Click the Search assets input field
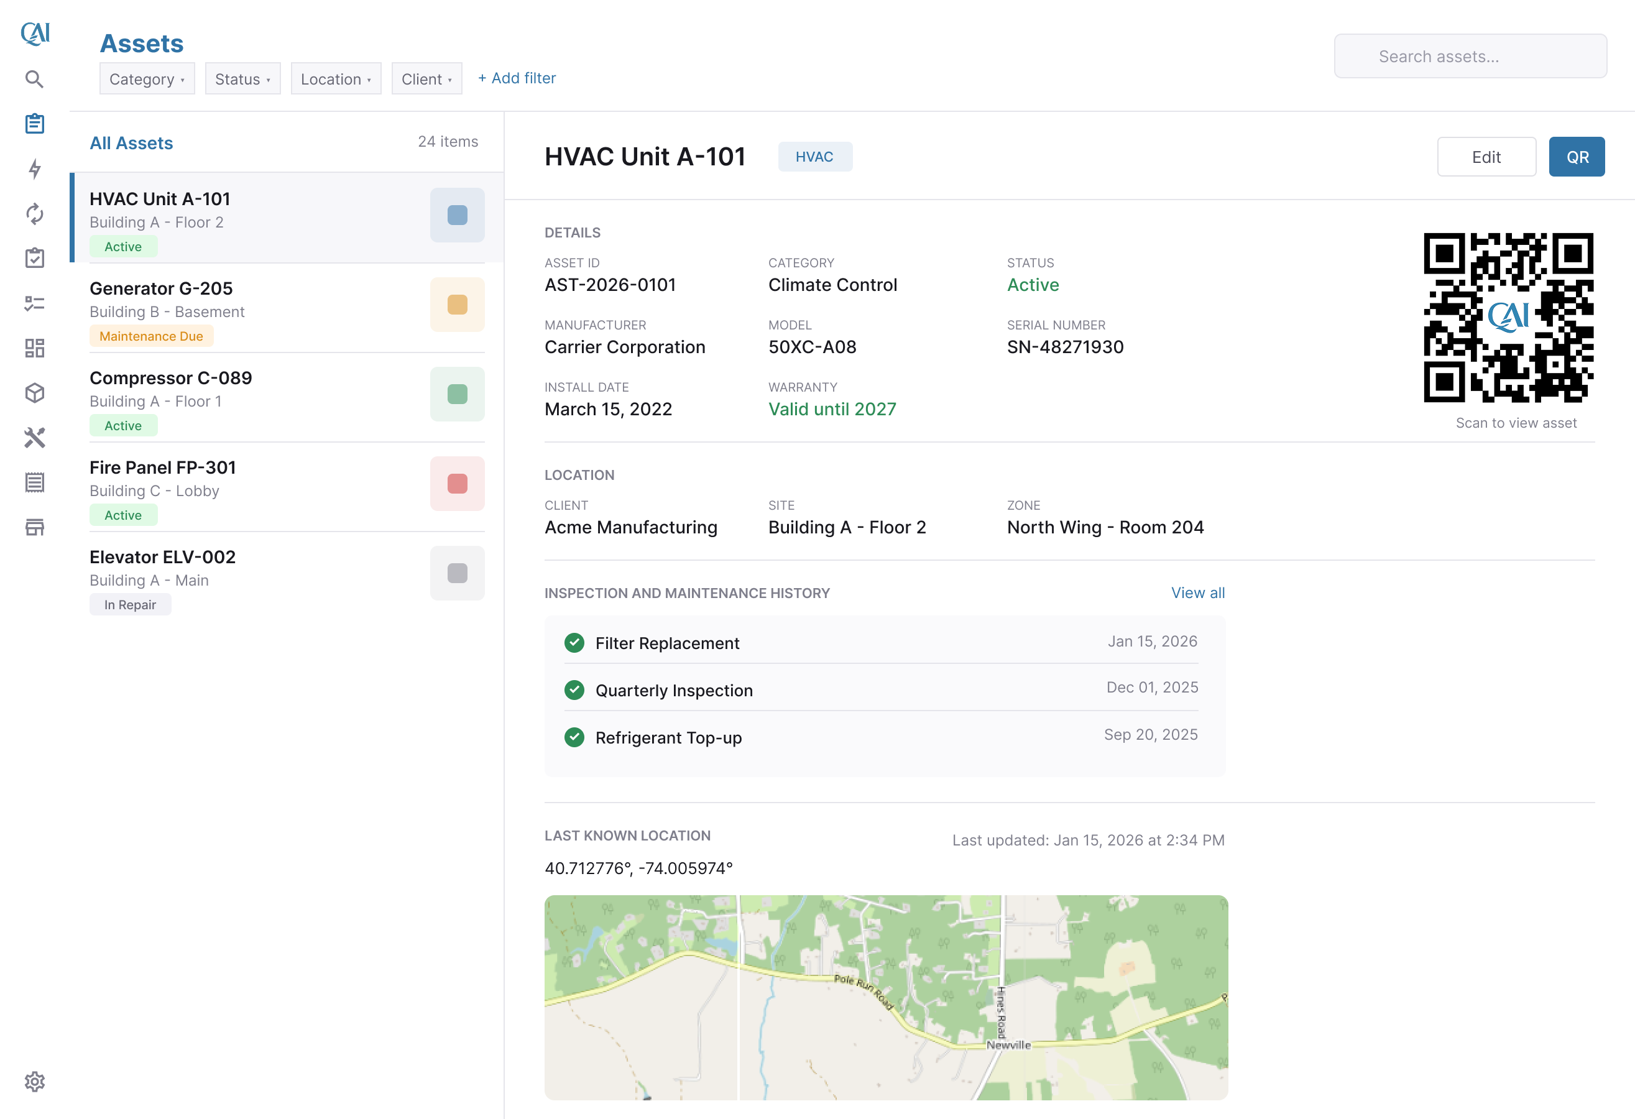1635x1119 pixels. (x=1469, y=57)
